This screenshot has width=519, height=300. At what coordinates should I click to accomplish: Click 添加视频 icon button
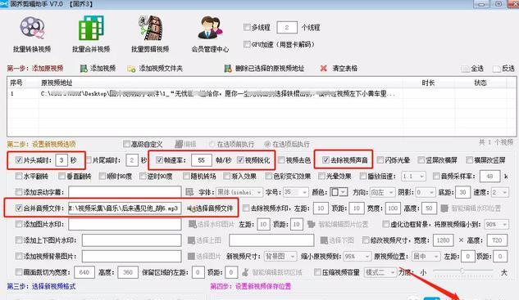point(84,69)
